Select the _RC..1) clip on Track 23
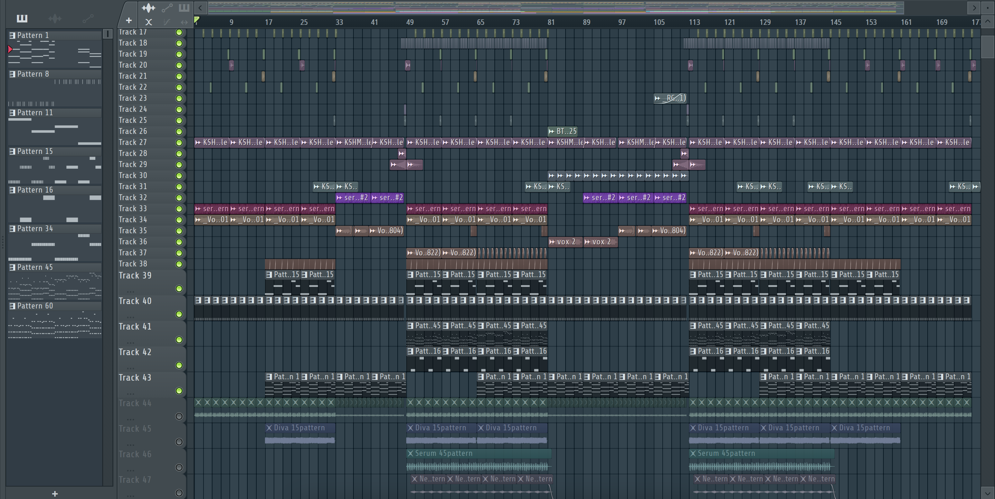 point(670,98)
